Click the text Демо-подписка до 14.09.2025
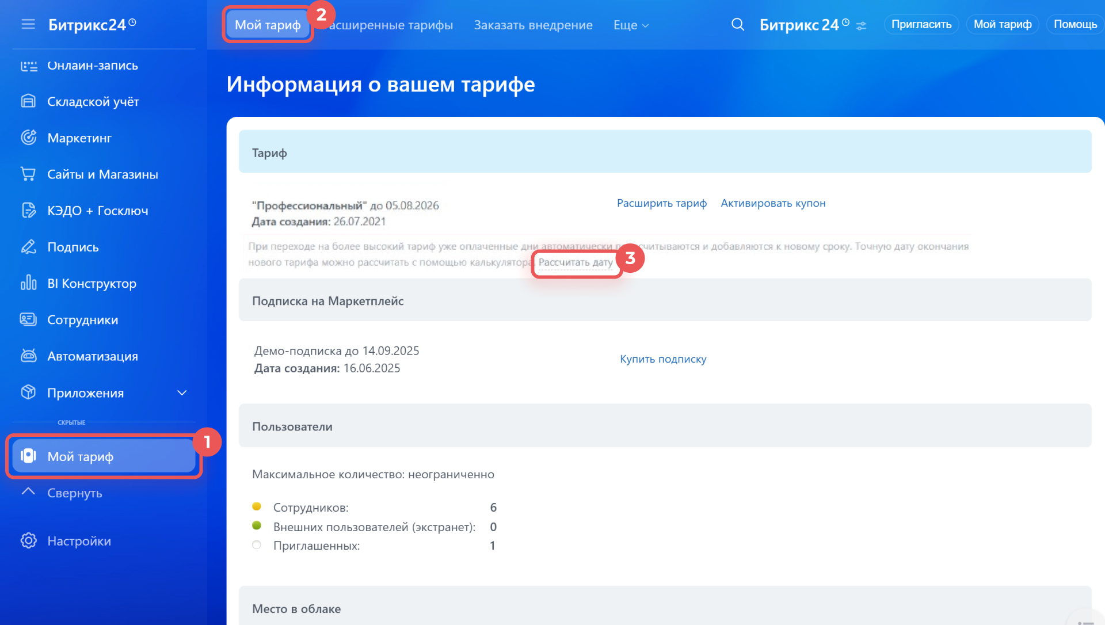 pos(337,351)
